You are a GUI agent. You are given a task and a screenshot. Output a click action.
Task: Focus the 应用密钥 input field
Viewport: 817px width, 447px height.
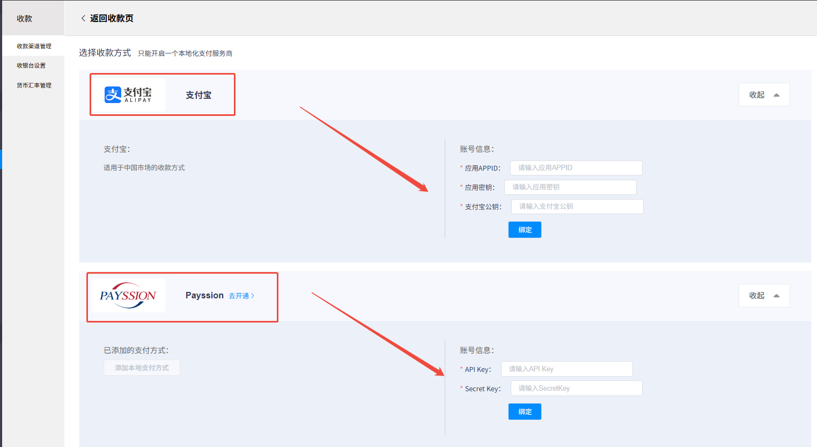570,187
